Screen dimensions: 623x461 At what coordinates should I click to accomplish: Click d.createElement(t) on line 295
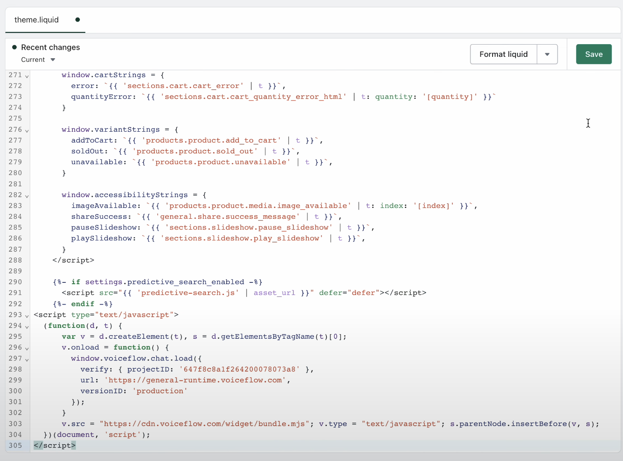(x=141, y=337)
